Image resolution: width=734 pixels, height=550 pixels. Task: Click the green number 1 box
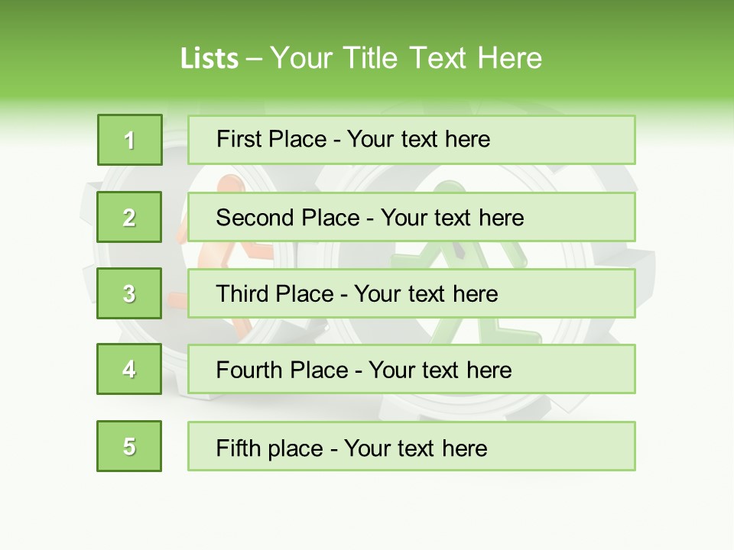coord(129,140)
